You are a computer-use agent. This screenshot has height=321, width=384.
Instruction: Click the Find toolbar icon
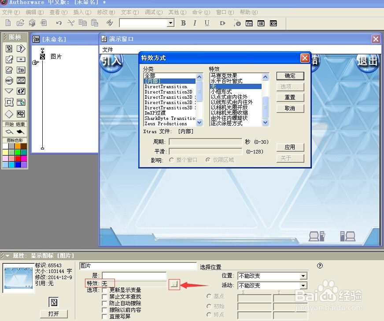coord(110,23)
